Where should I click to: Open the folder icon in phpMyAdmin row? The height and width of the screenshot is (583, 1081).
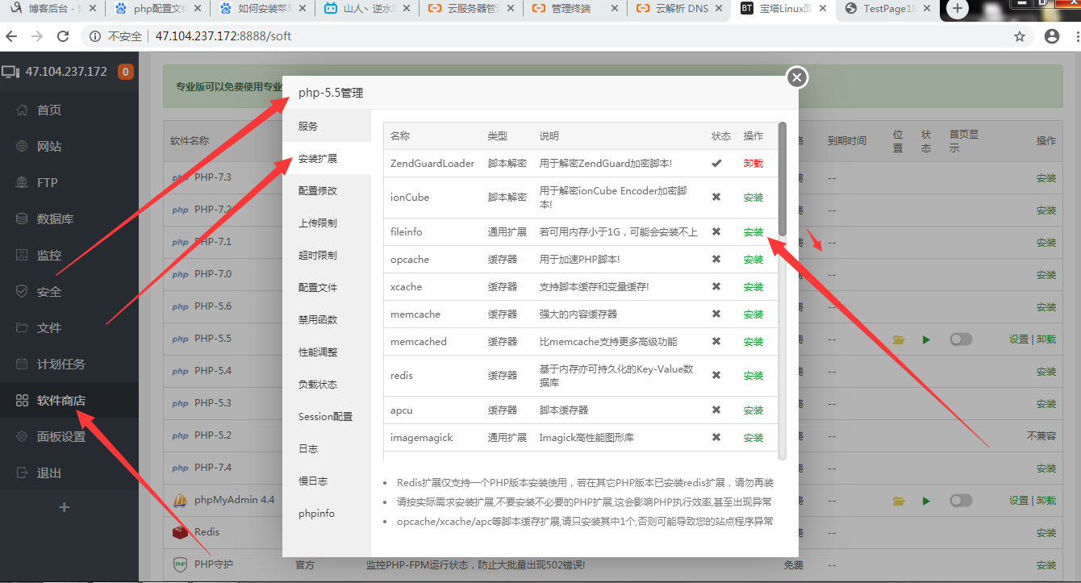click(x=899, y=501)
